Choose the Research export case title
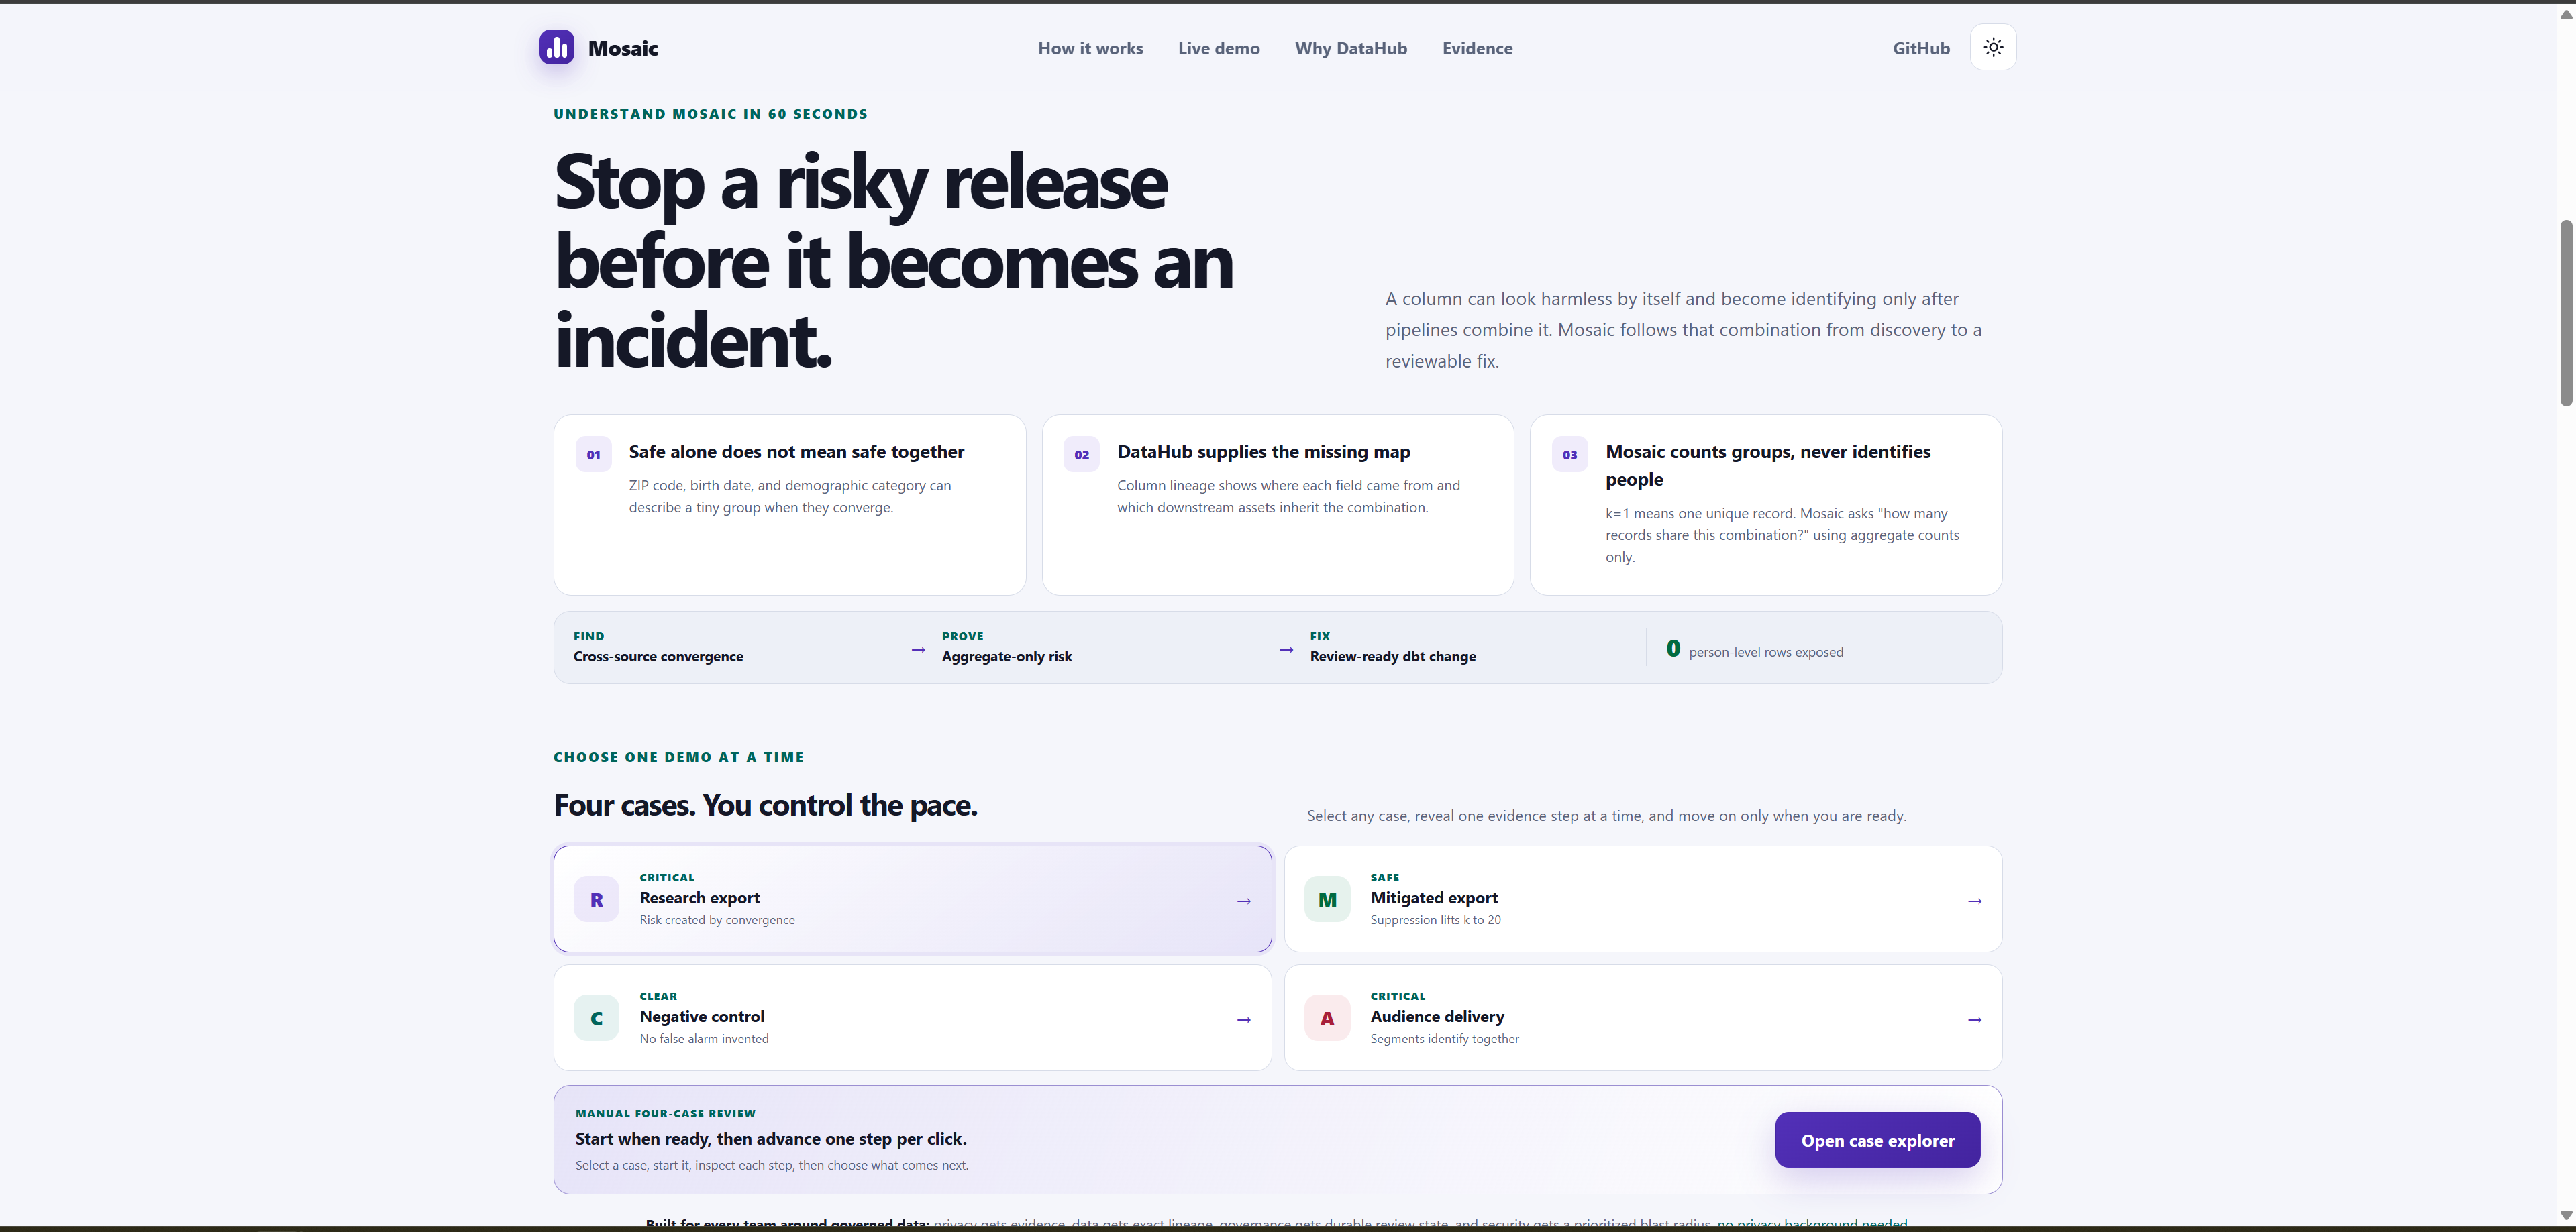 (699, 897)
